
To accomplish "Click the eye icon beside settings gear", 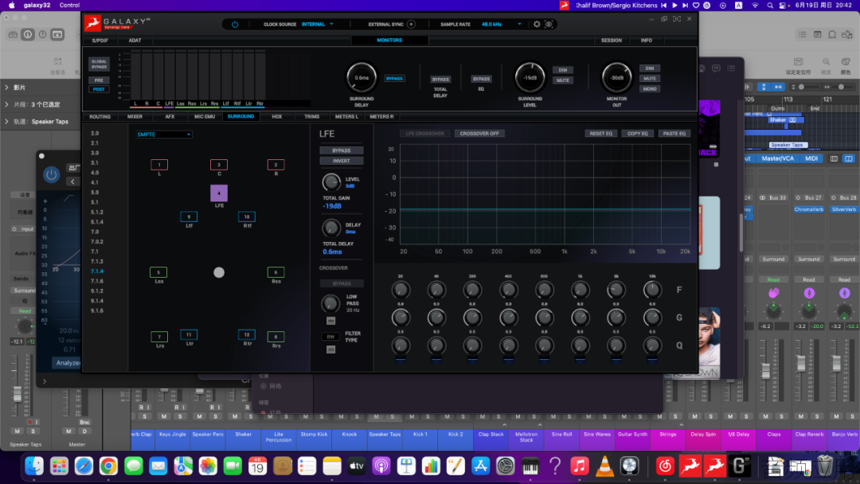I will [x=549, y=24].
